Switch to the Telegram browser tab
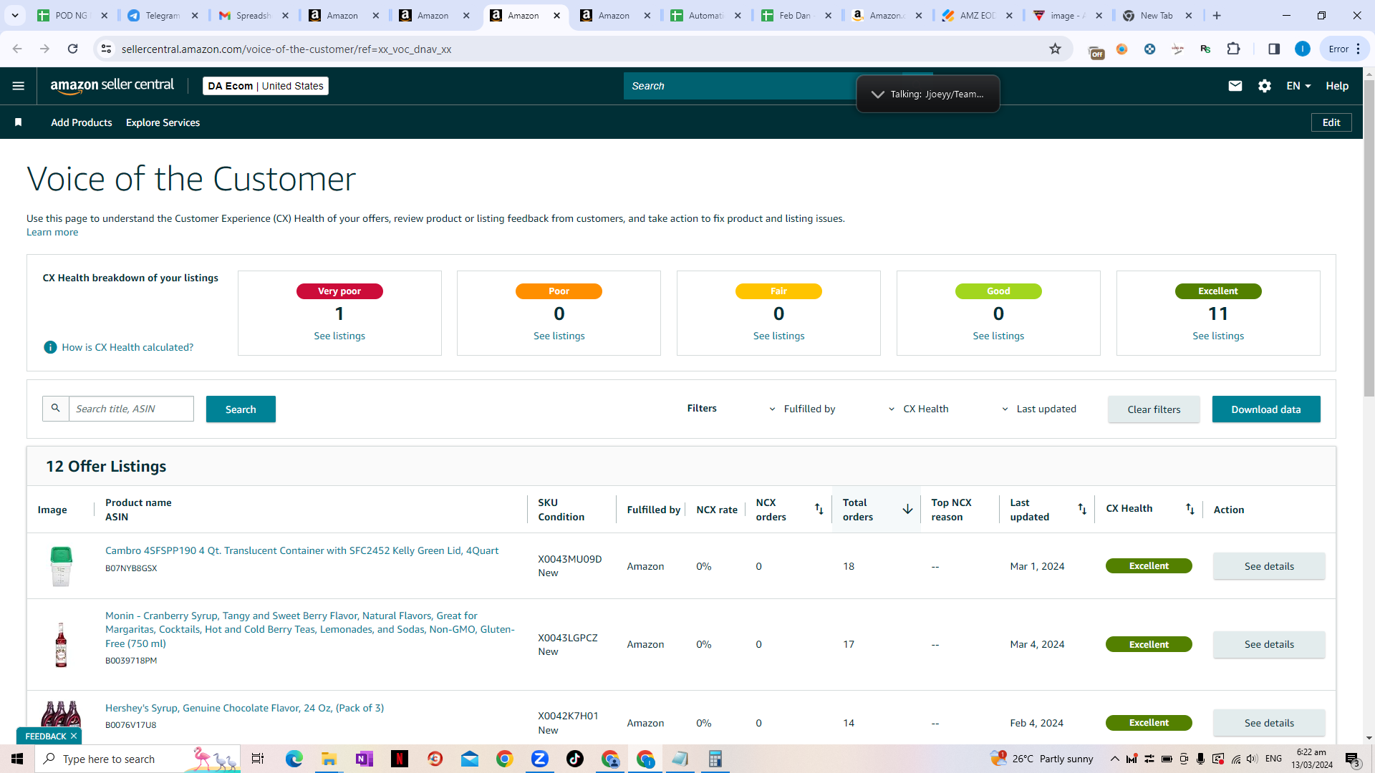The image size is (1375, 773). (163, 15)
